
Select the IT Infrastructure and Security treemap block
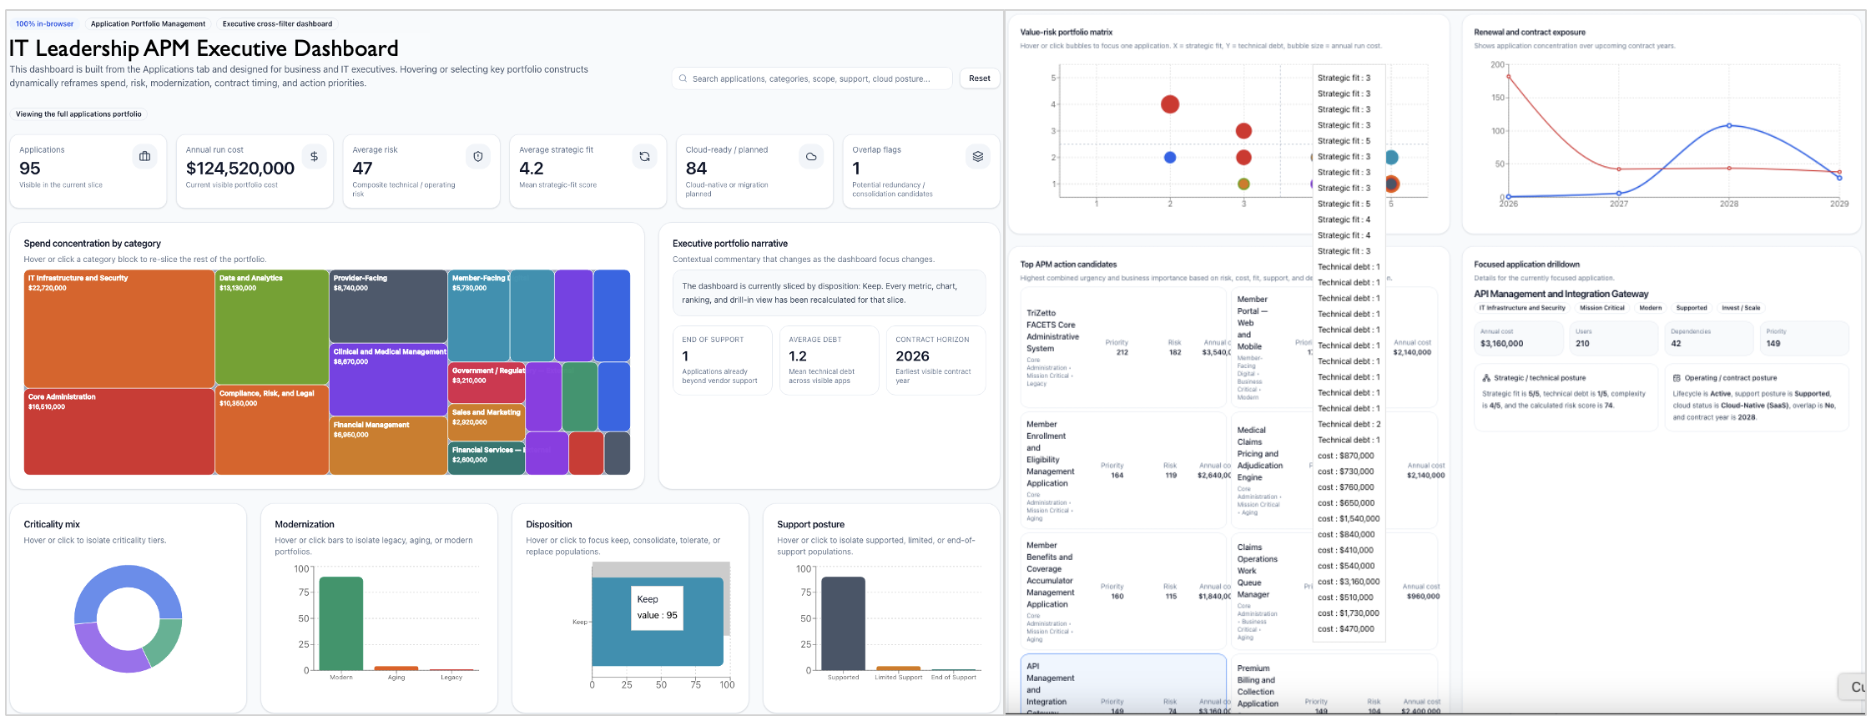click(x=119, y=329)
